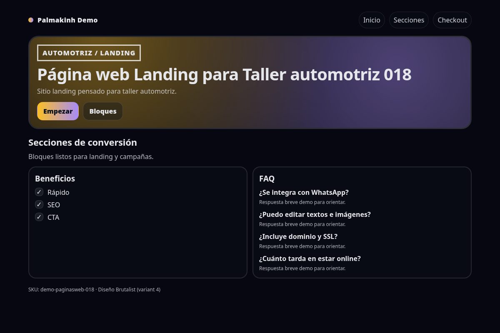Viewport: 500px width, 333px height.
Task: Open the Inicio menu item
Action: (371, 20)
